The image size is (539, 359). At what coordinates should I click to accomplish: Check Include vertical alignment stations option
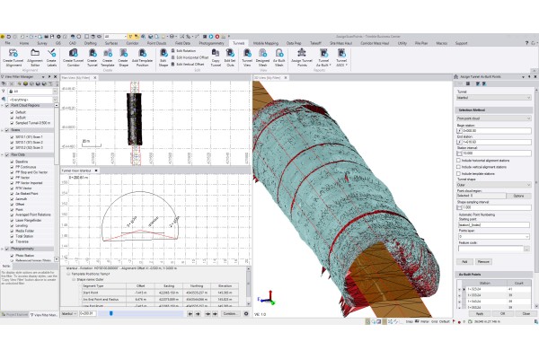460,167
